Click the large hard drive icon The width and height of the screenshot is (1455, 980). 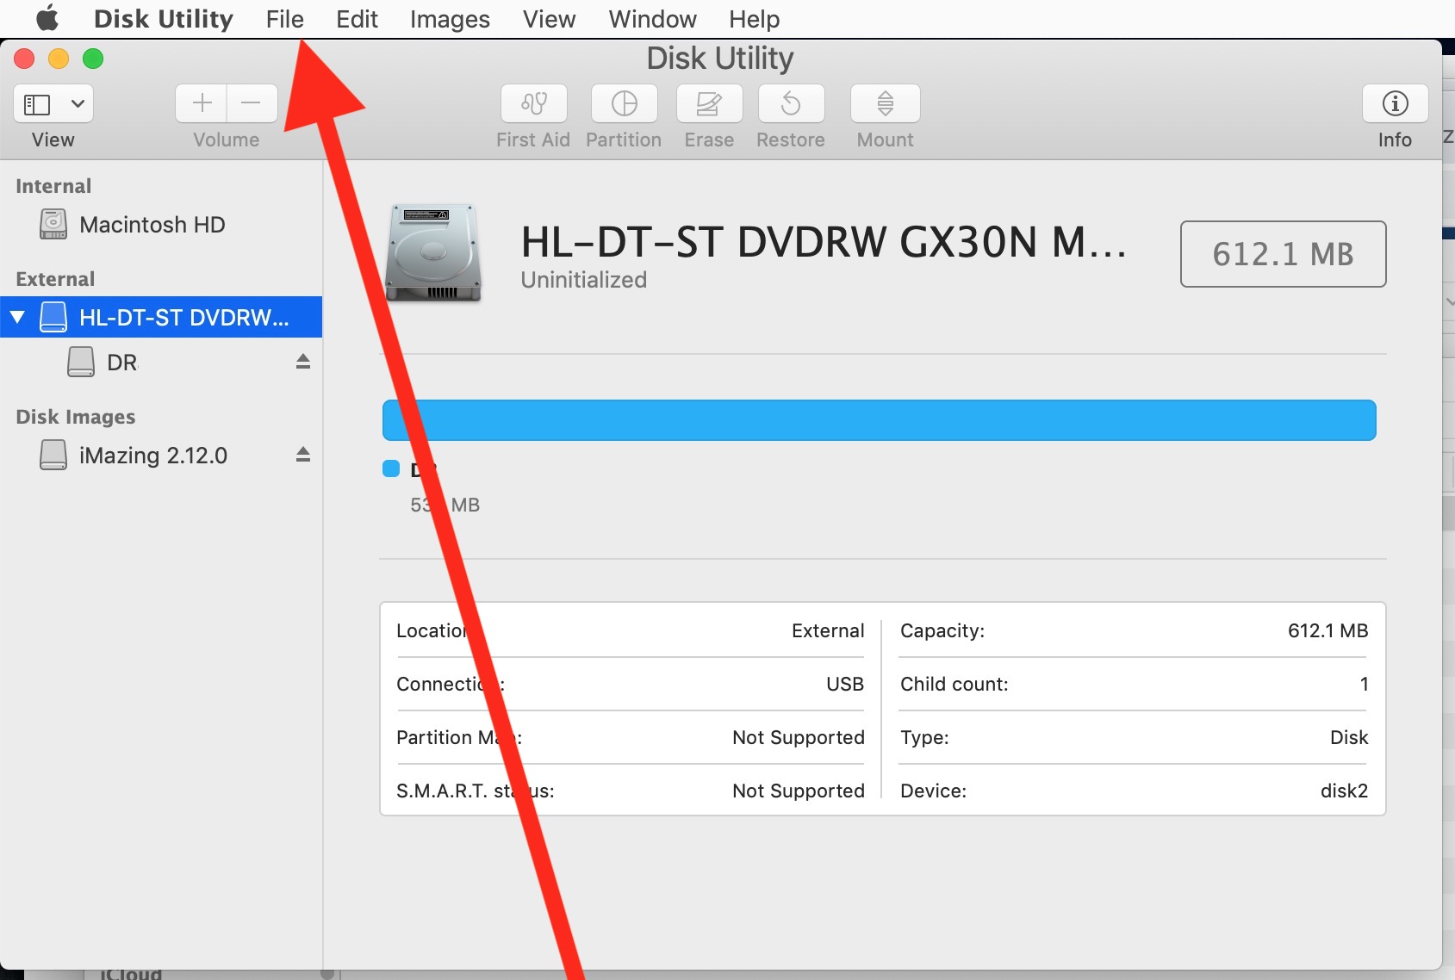point(433,252)
